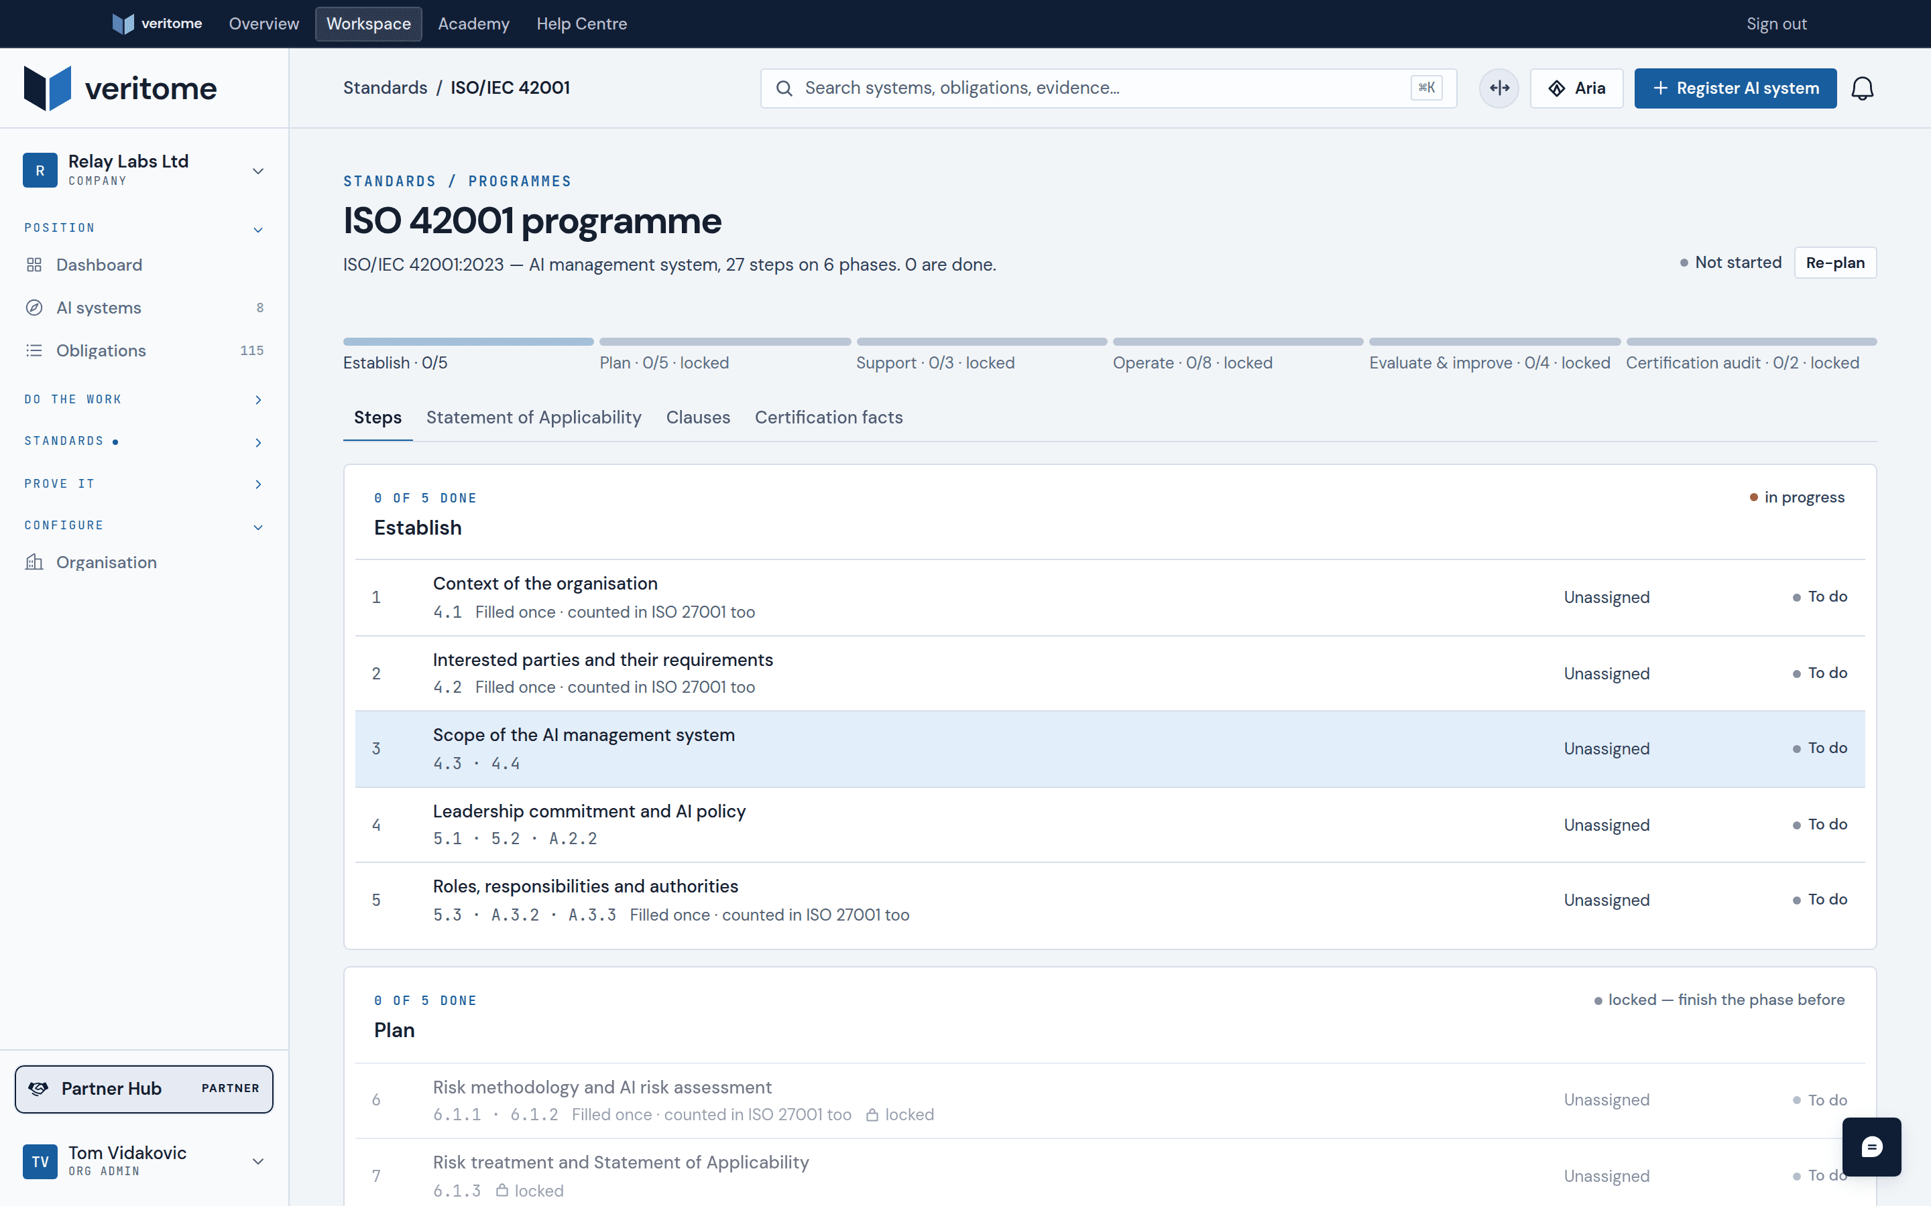Click the Relay Labs 'R' avatar
This screenshot has width=1931, height=1206.
point(40,170)
